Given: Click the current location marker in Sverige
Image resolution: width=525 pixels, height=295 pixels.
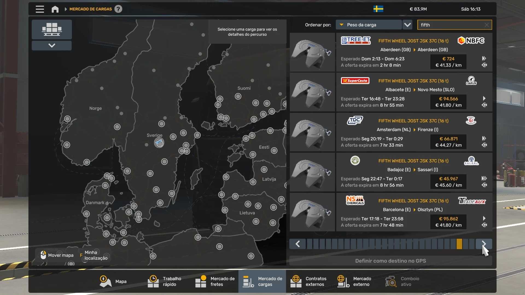Looking at the screenshot, I should pos(159,143).
